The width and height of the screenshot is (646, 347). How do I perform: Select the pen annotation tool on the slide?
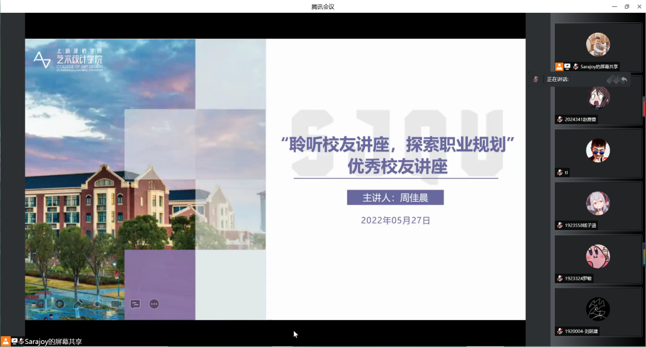coord(78,304)
